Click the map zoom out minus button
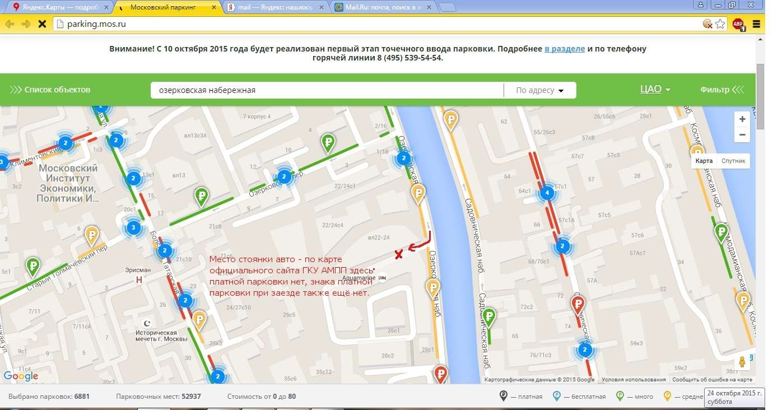The width and height of the screenshot is (773, 410). [742, 135]
